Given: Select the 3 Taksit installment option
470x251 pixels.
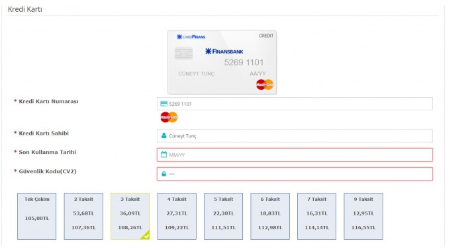Looking at the screenshot, I should click(x=130, y=216).
